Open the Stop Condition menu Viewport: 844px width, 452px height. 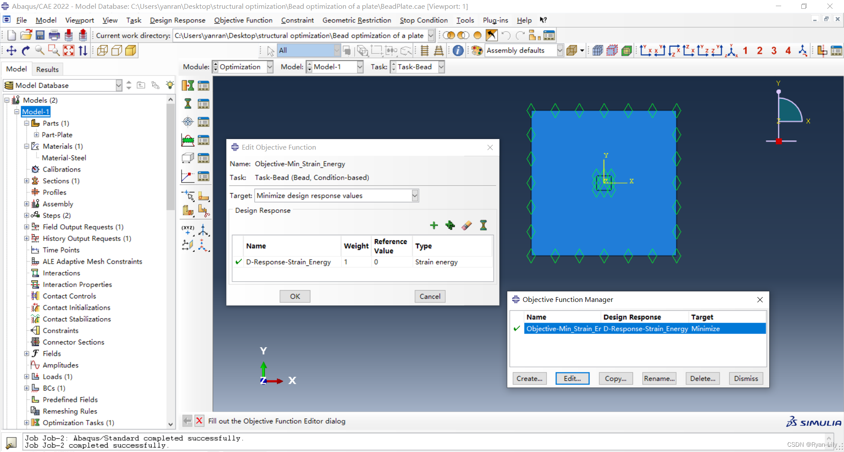pos(423,20)
